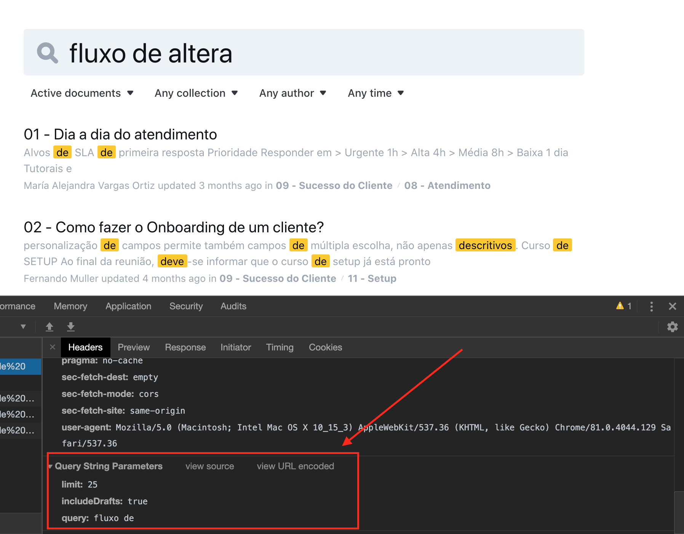This screenshot has width=684, height=534.
Task: Close the DevTools panel
Action: point(673,306)
